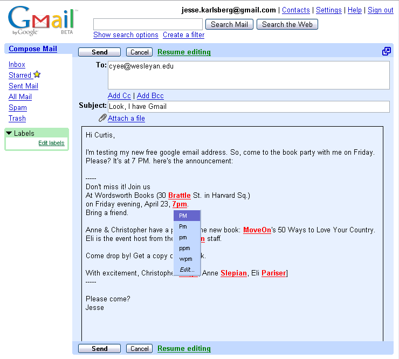The image size is (399, 359).
Task: Choose 'Pm' from suggestion list
Action: point(183,226)
